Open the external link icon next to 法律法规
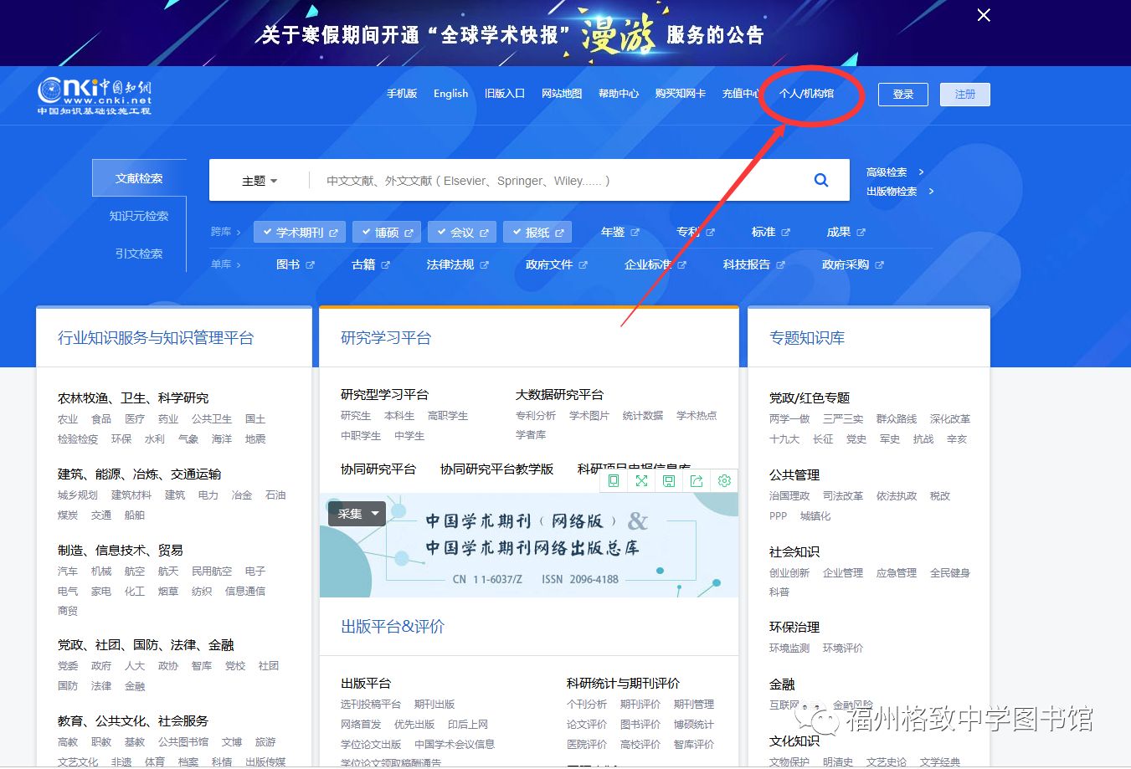The image size is (1131, 769). (x=484, y=264)
